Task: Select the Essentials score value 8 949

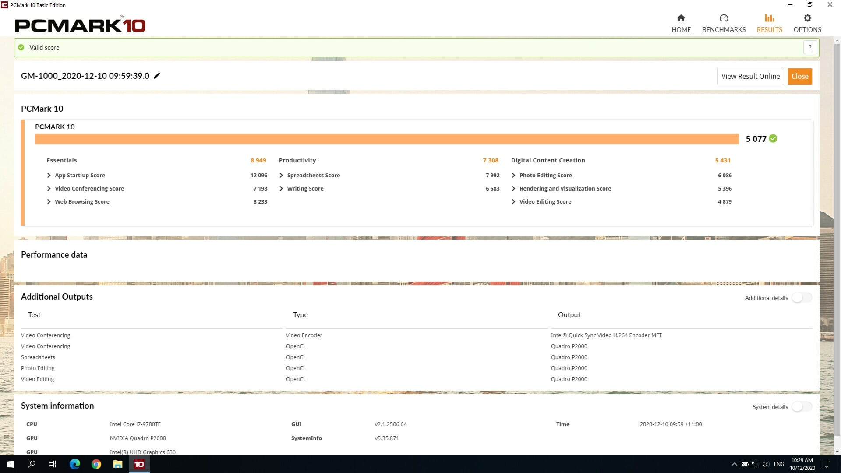Action: tap(258, 160)
